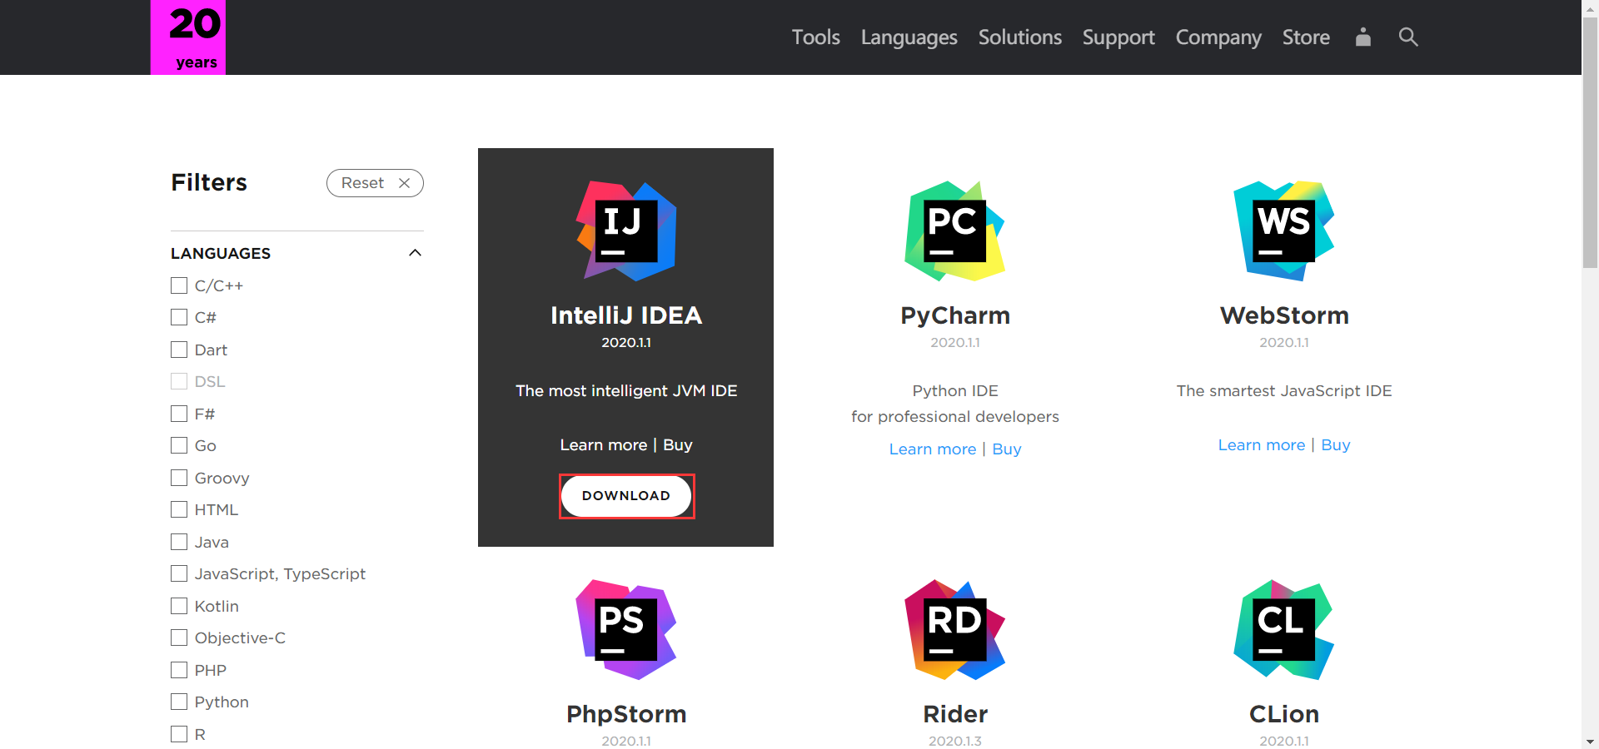The height and width of the screenshot is (749, 1599).
Task: Open the Company menu
Action: coord(1218,37)
